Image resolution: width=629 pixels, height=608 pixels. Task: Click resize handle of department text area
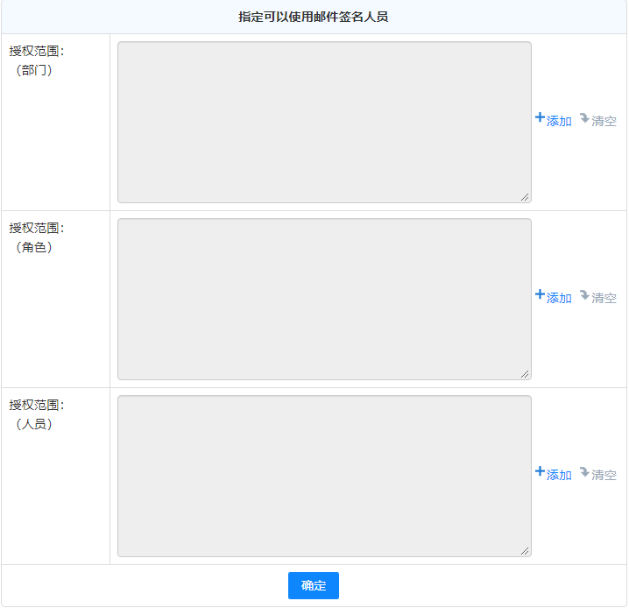point(526,197)
